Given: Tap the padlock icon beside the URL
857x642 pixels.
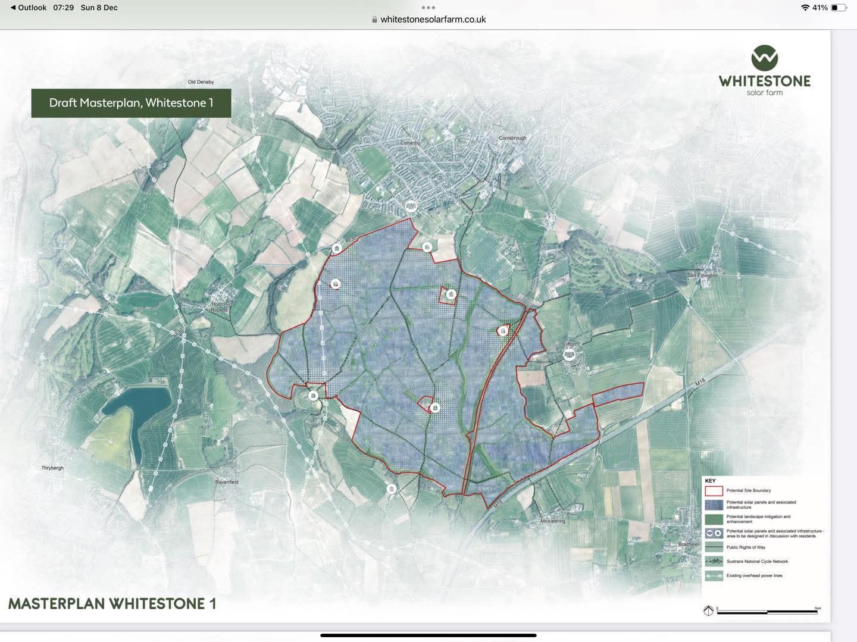Looking at the screenshot, I should point(374,20).
